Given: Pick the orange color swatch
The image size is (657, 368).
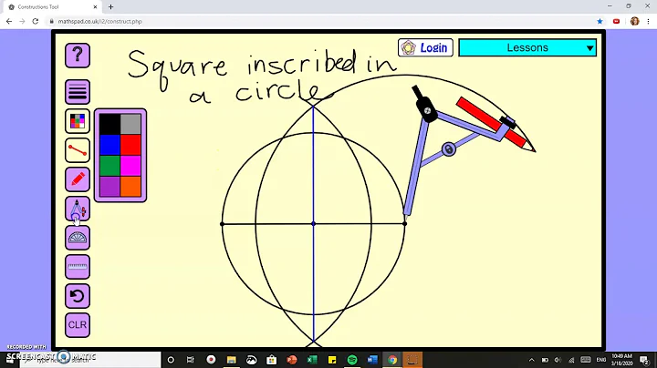Looking at the screenshot, I should pos(130,187).
